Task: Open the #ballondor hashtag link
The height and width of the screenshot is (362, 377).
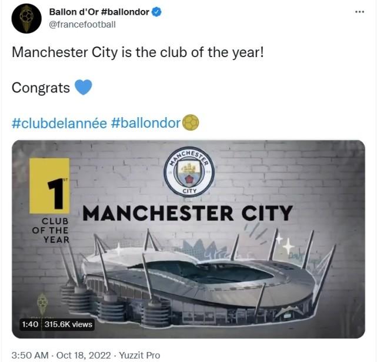Action: click(x=145, y=123)
